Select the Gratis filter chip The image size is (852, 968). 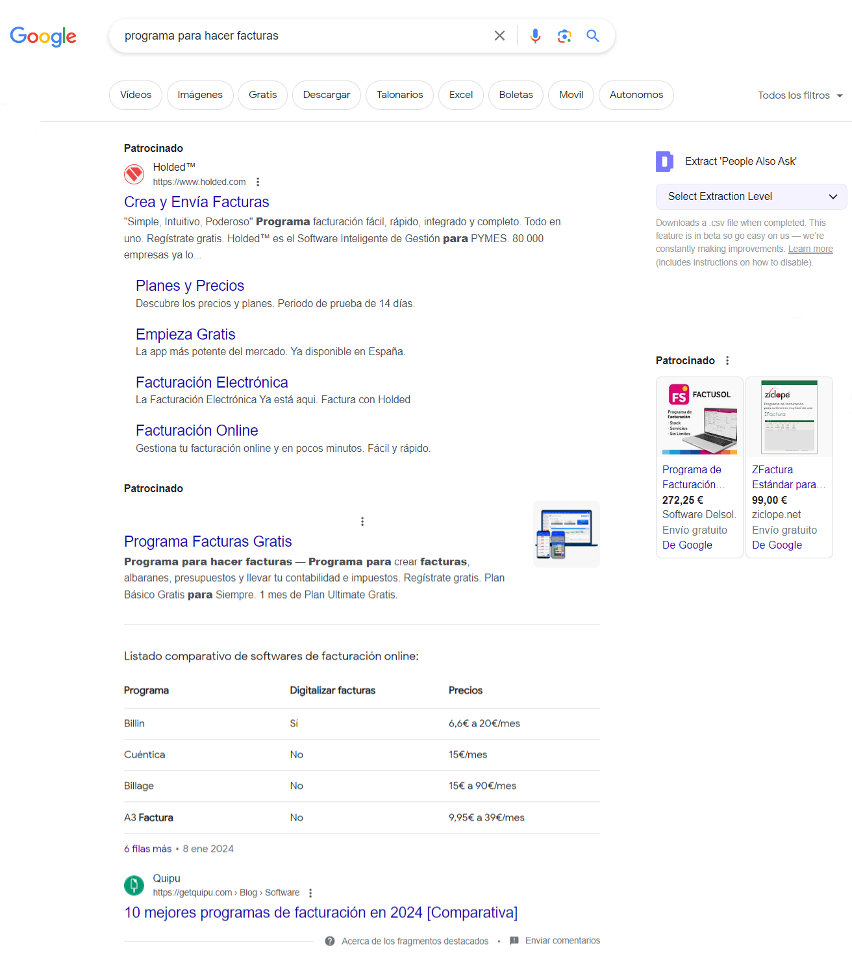point(263,95)
